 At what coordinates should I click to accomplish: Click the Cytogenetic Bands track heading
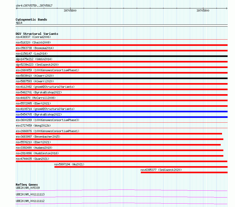31,20
